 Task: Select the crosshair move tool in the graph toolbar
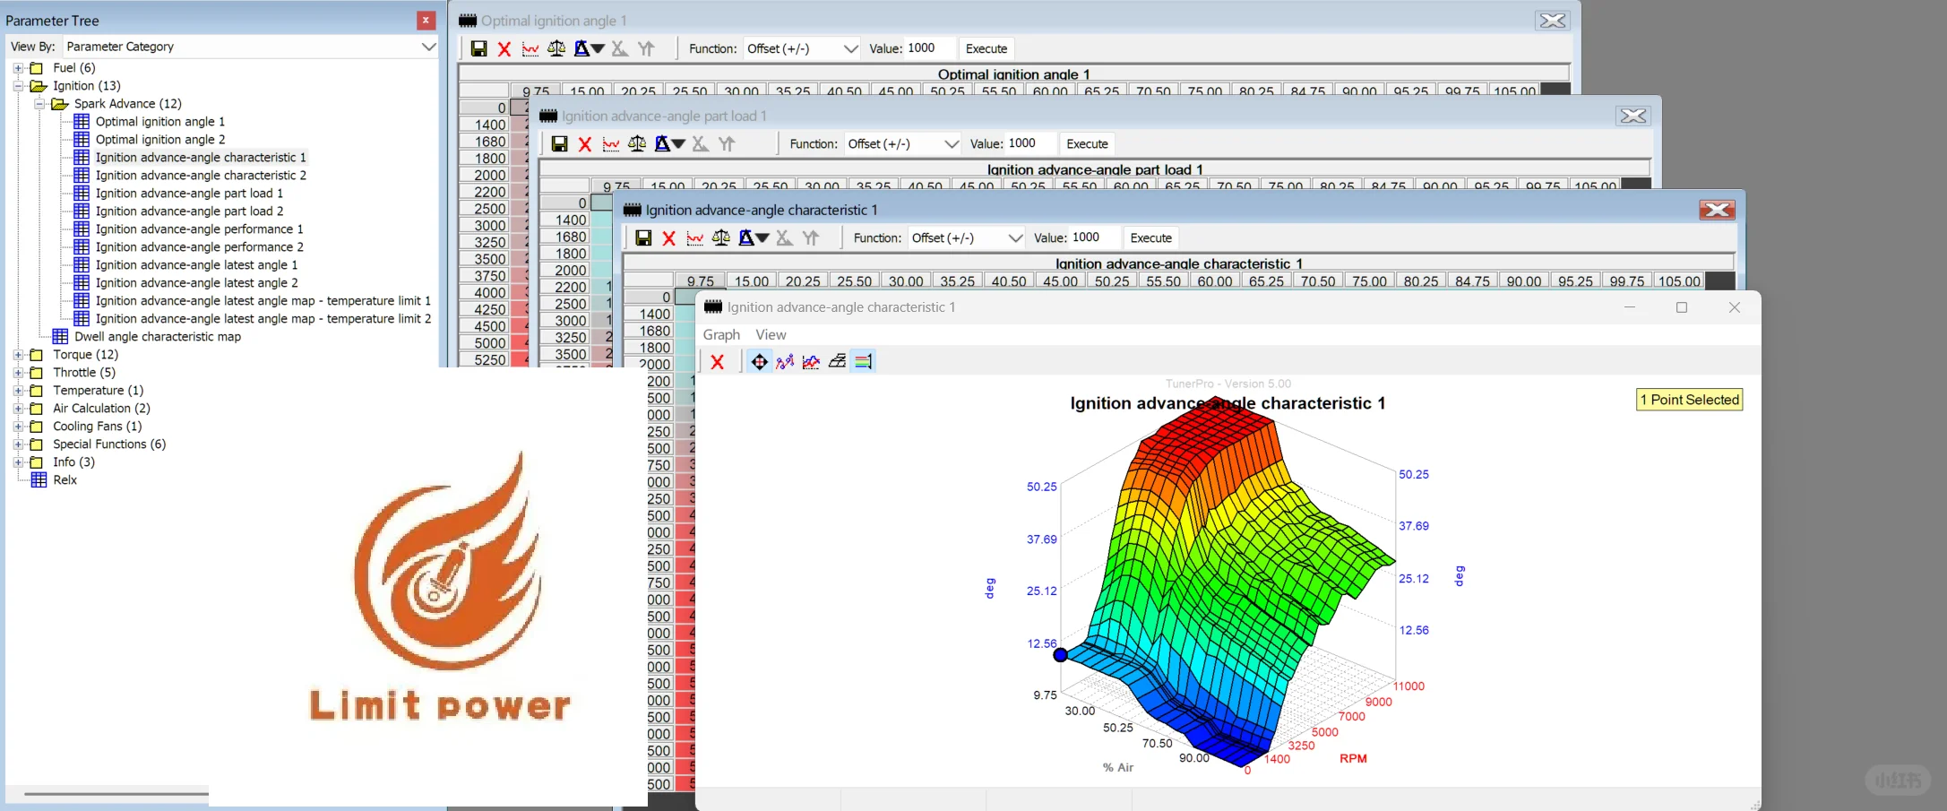pos(759,362)
